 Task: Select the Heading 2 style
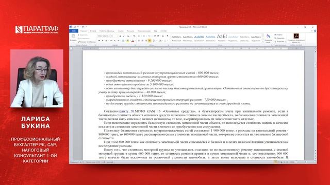210,38
